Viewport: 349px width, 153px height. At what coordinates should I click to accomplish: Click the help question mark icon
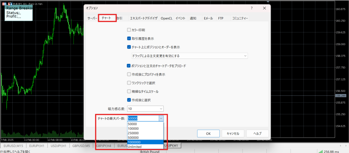click(x=252, y=8)
